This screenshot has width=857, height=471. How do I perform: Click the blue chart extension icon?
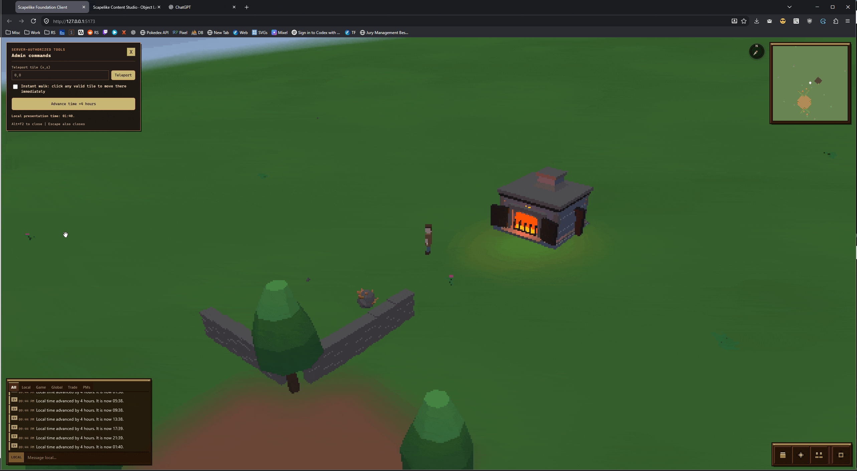823,21
